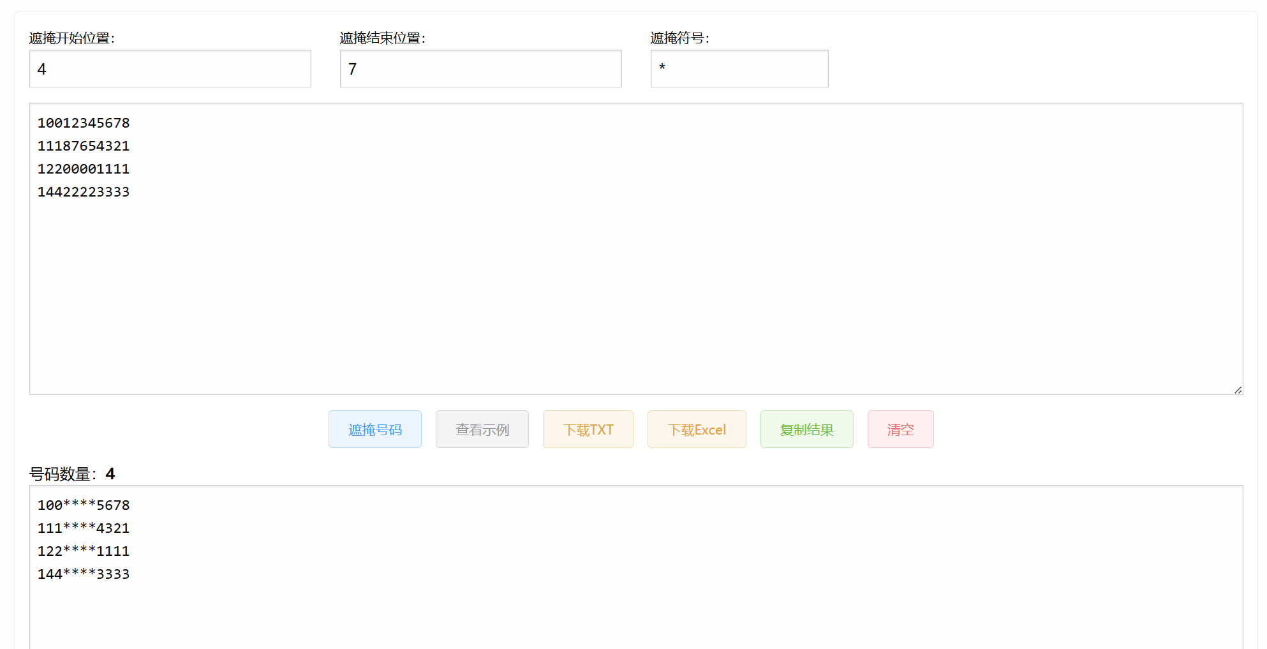Click the 下载TXT download button
The height and width of the screenshot is (649, 1267).
coord(588,429)
